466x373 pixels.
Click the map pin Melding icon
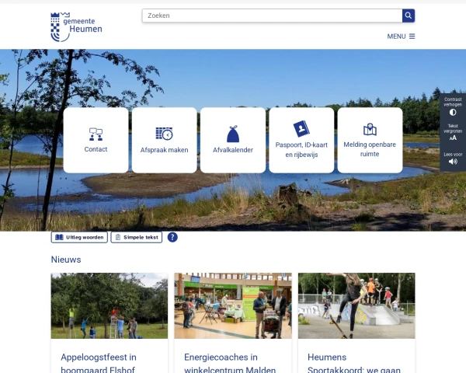pyautogui.click(x=370, y=130)
